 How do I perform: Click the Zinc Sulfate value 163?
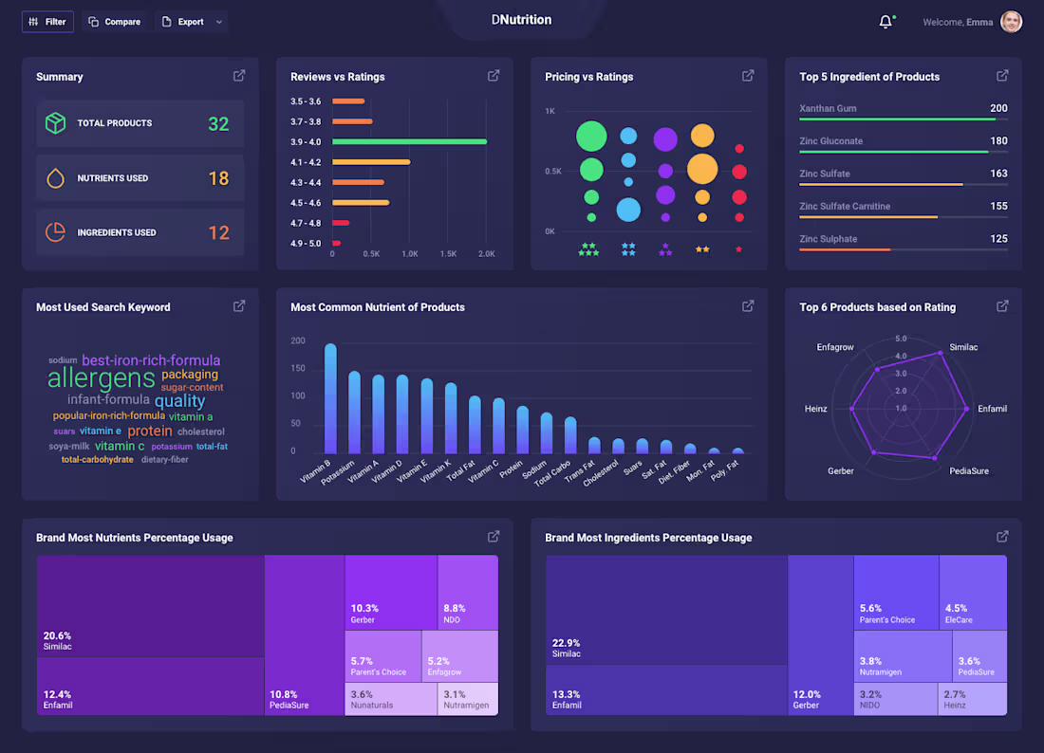pyautogui.click(x=998, y=174)
